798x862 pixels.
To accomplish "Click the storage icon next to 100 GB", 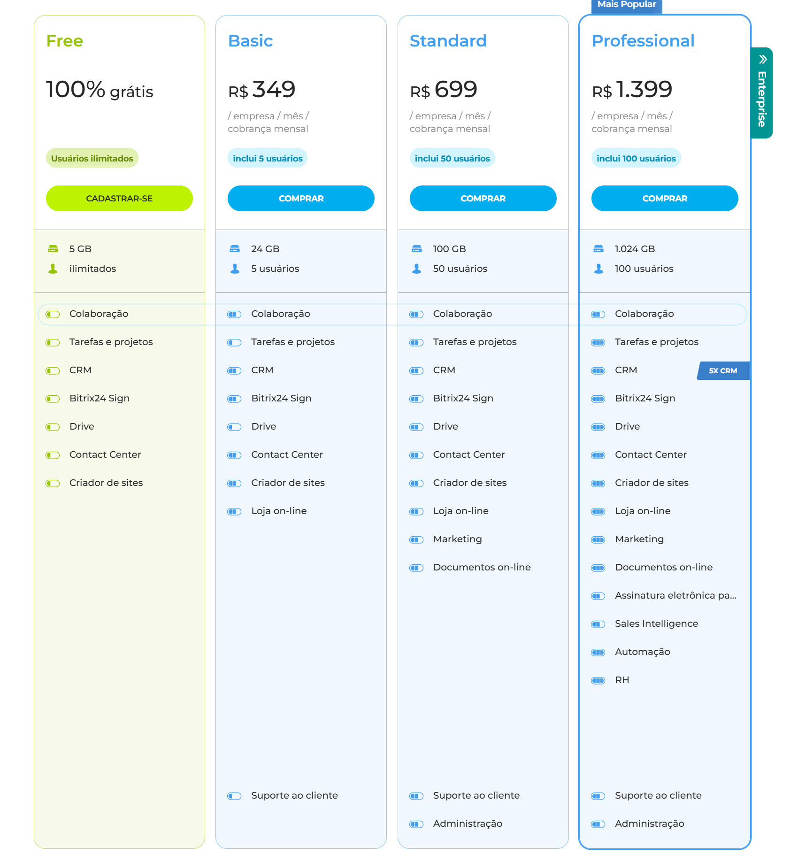I will pos(416,249).
